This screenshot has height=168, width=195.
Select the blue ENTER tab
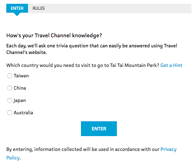pyautogui.click(x=17, y=8)
